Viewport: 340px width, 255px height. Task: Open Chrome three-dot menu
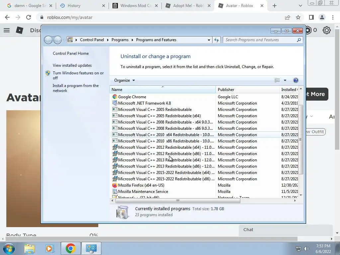pyautogui.click(x=333, y=17)
